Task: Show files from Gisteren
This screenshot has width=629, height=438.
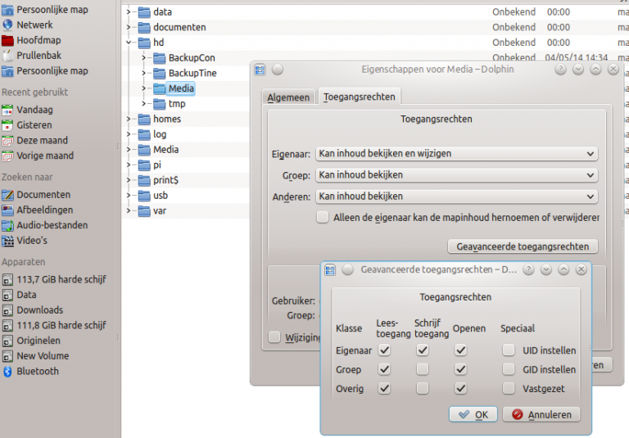Action: click(x=34, y=125)
